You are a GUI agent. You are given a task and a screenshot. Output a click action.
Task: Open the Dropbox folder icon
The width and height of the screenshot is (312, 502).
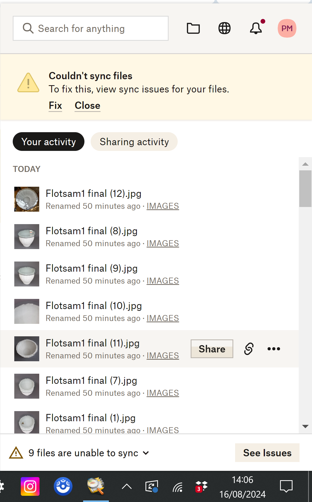(193, 28)
